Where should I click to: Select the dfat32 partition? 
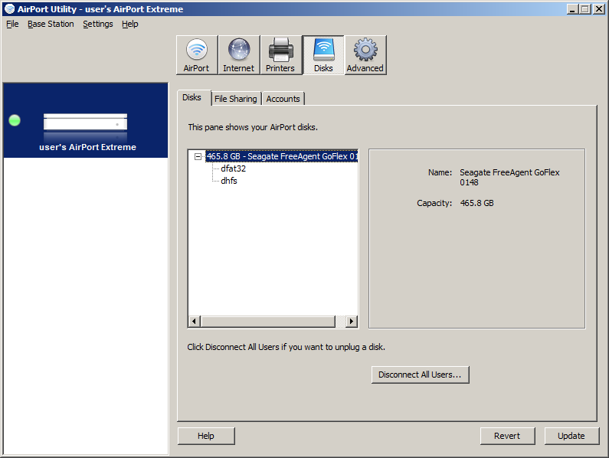pyautogui.click(x=233, y=168)
